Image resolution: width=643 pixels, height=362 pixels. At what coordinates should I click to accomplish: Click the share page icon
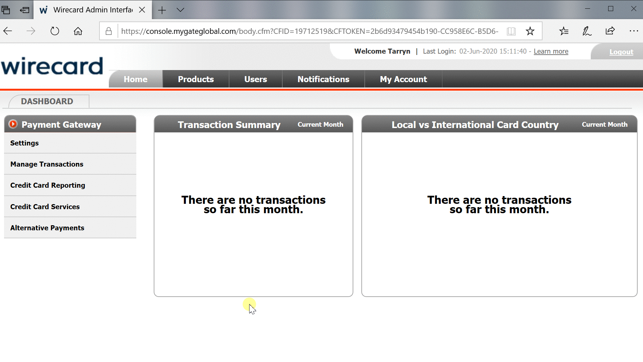tap(610, 31)
